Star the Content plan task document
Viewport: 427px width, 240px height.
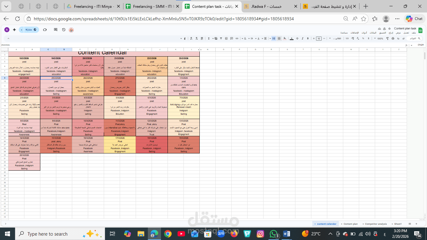point(389,28)
